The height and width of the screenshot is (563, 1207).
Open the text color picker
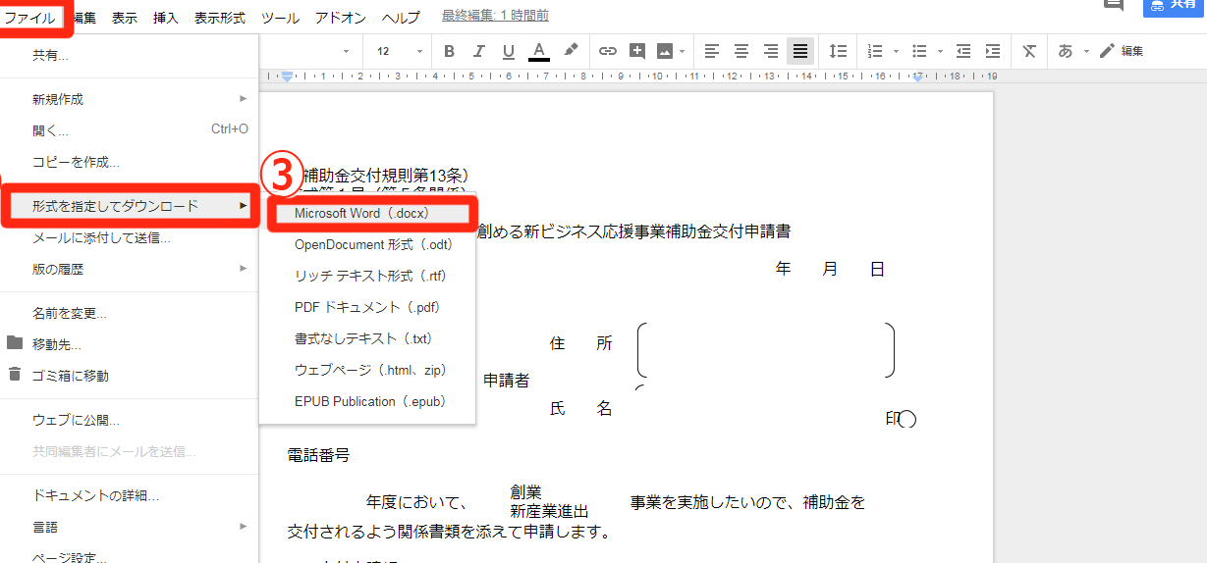click(x=538, y=51)
